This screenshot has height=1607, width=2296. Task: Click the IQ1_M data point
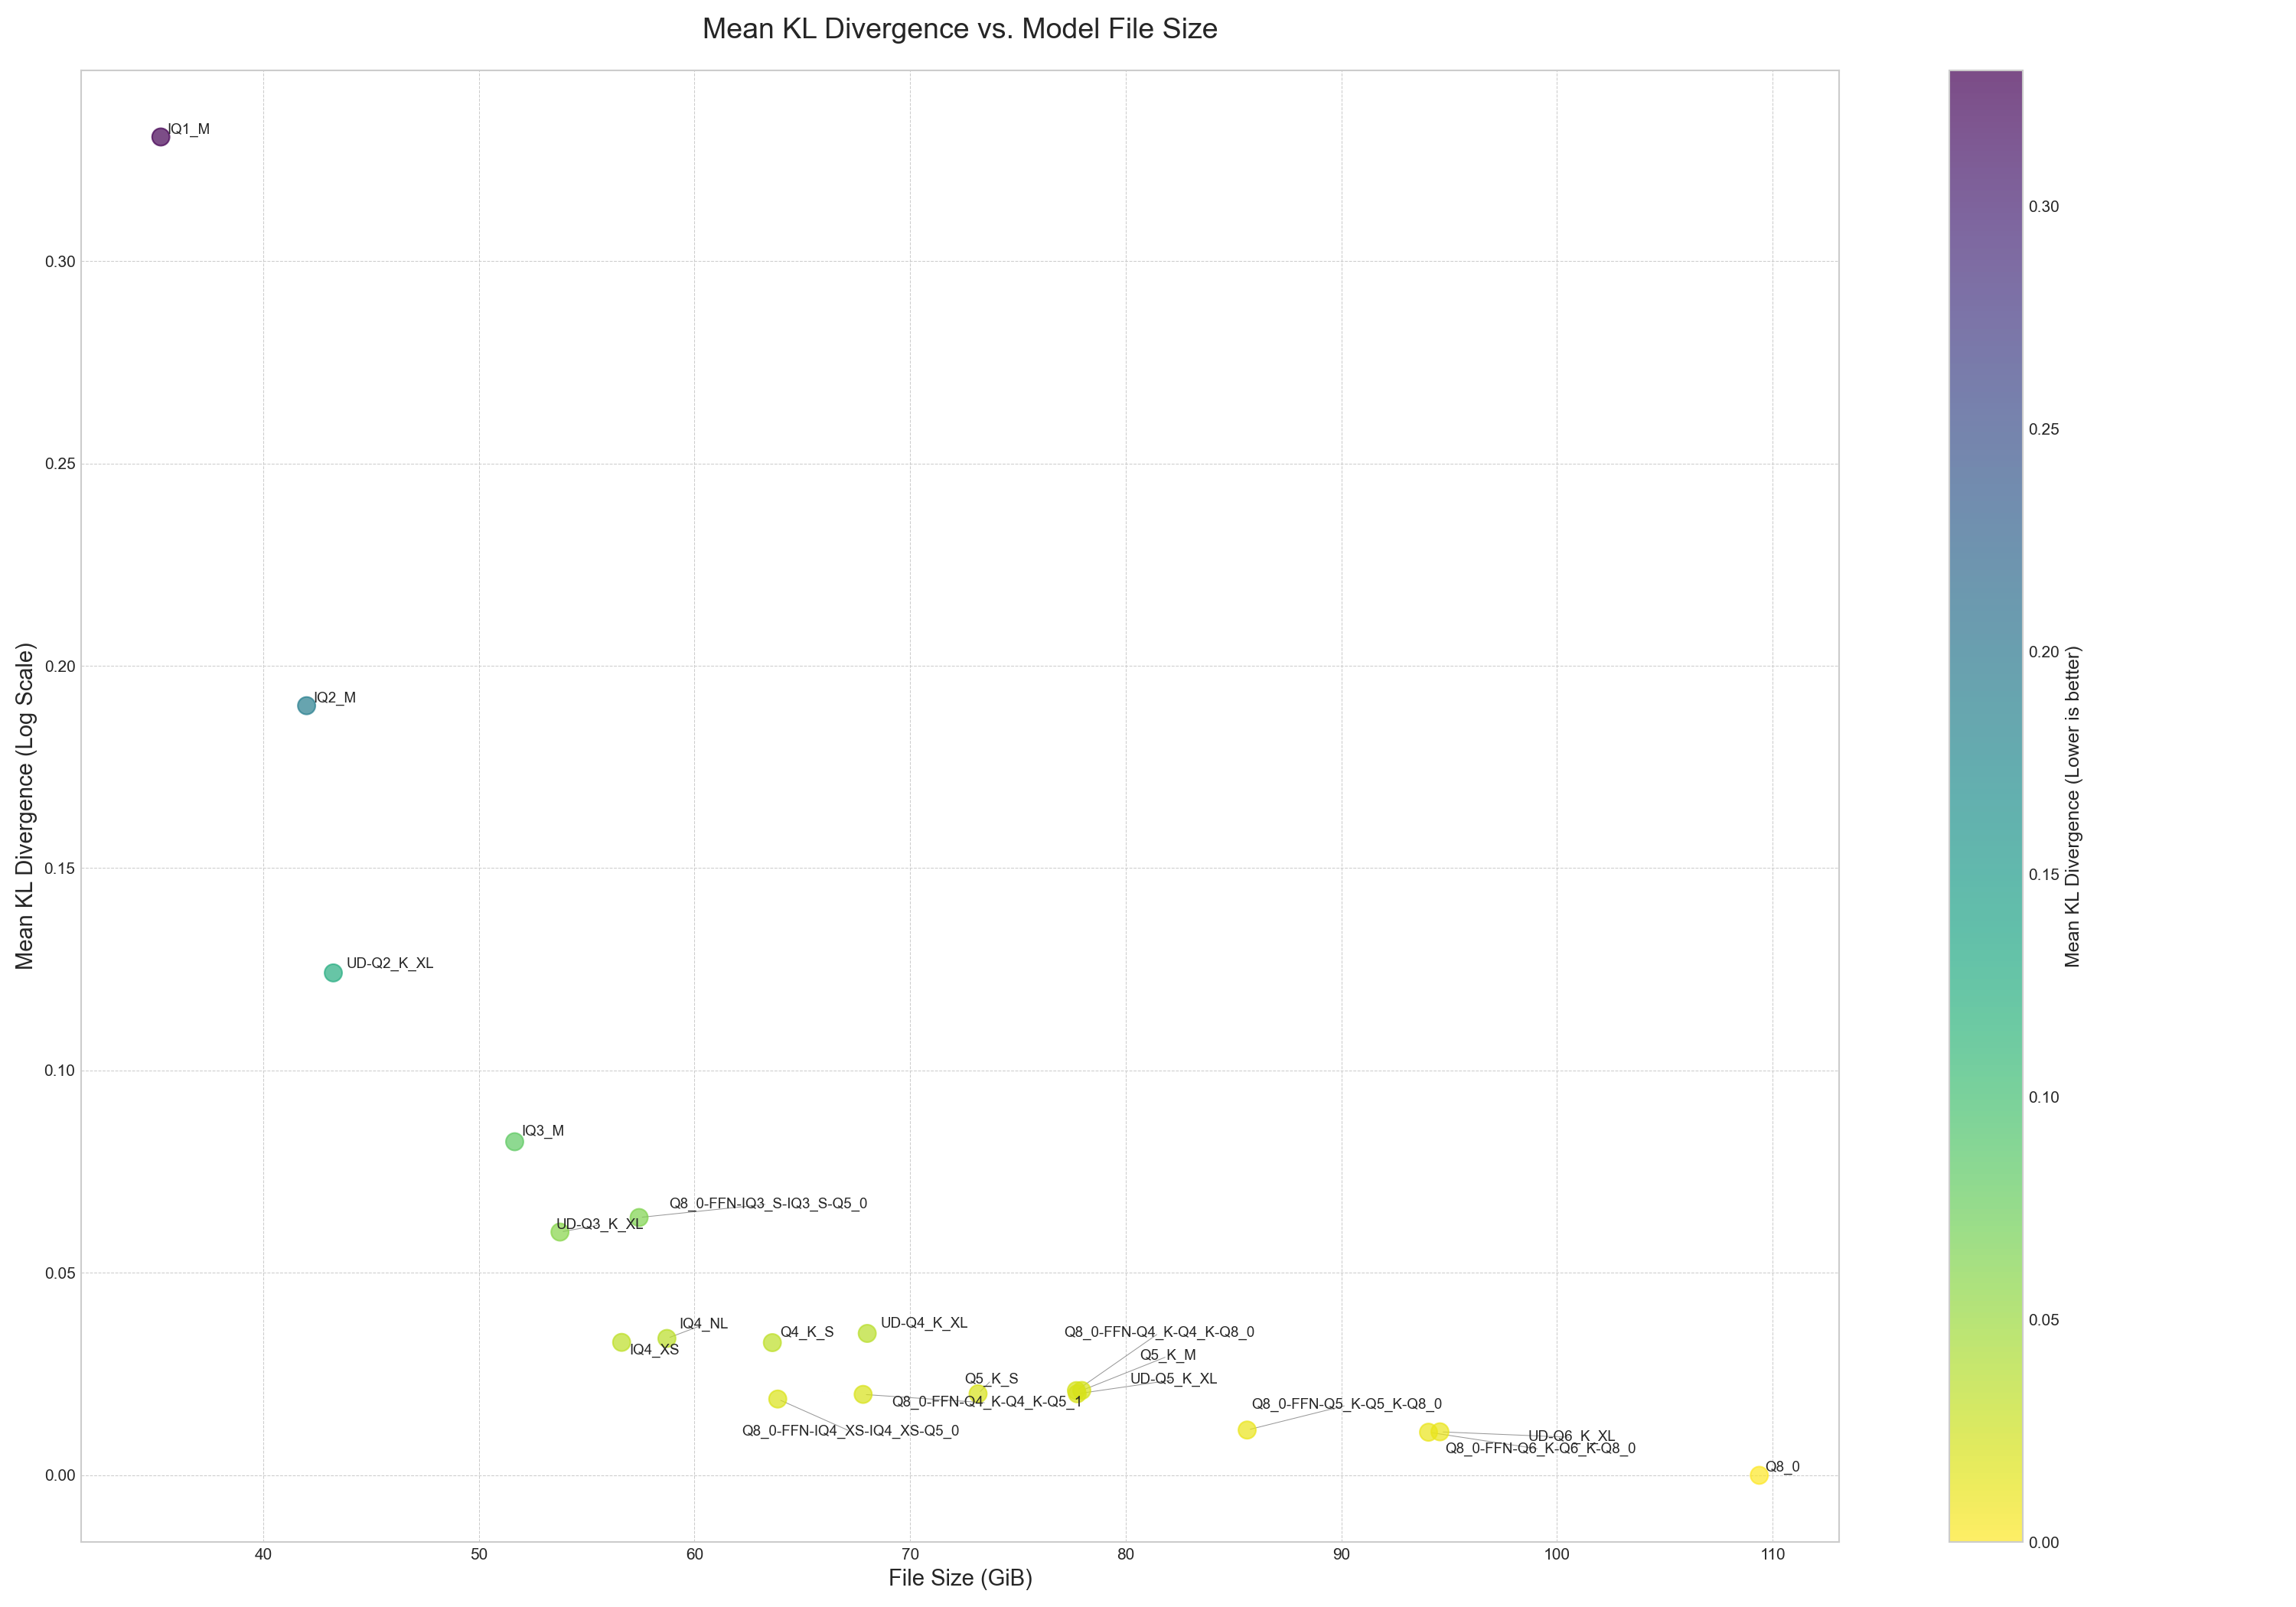click(x=160, y=137)
